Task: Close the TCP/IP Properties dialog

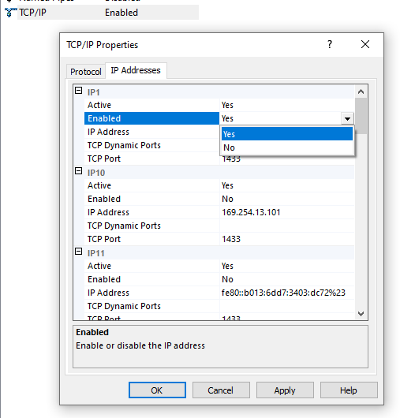Action: pyautogui.click(x=365, y=44)
